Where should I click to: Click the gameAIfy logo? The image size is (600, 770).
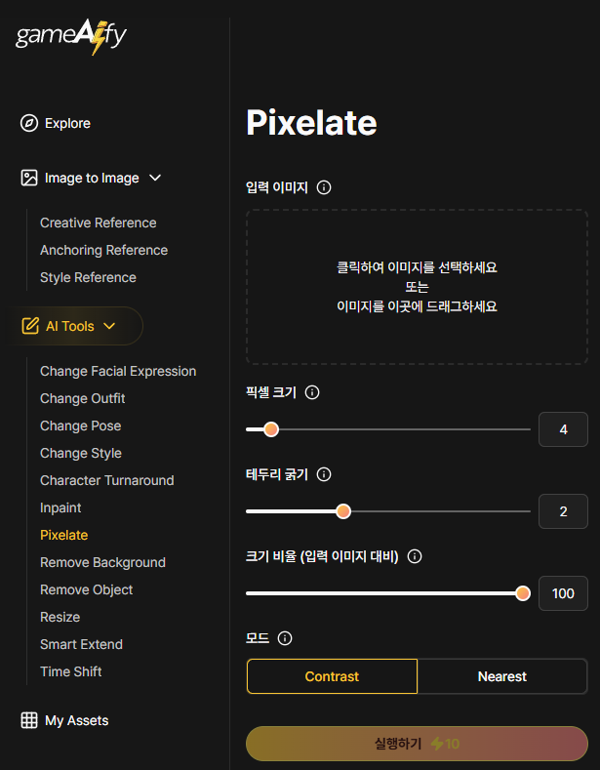(71, 36)
